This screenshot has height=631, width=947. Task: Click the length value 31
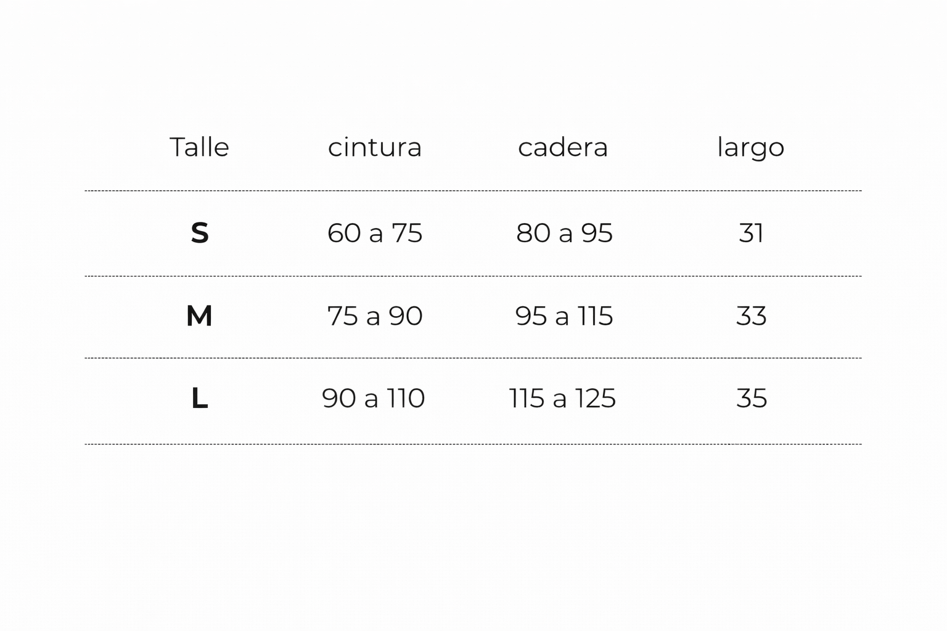751,233
